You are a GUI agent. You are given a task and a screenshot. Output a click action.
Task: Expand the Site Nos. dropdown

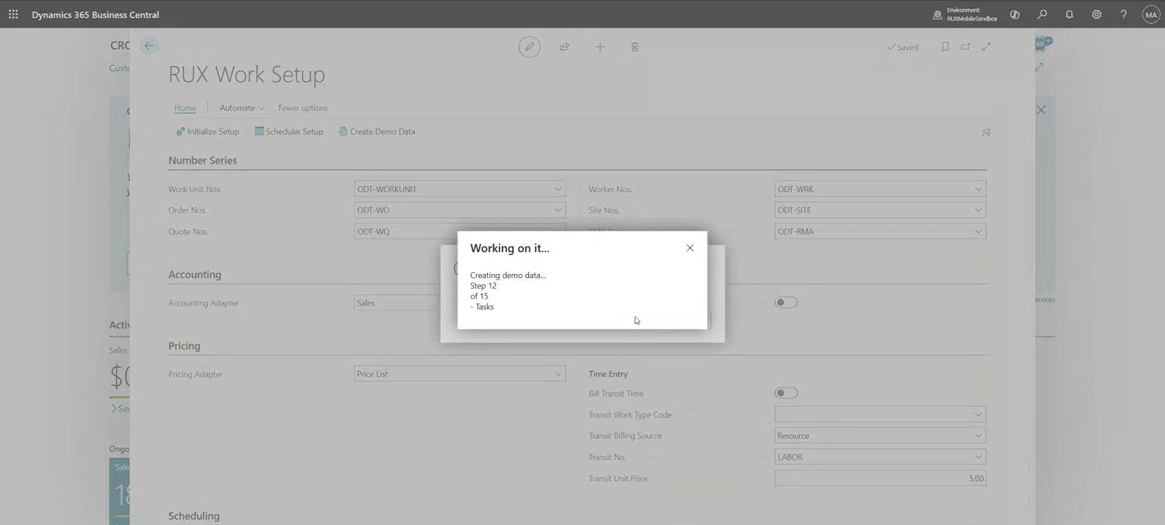(x=978, y=210)
